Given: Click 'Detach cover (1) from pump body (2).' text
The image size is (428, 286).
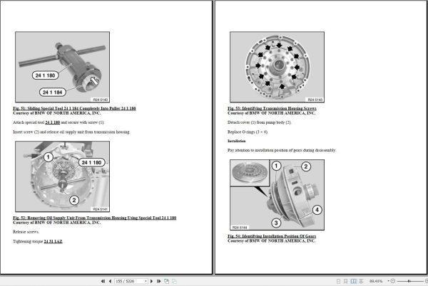Looking at the screenshot, I should tap(260, 122).
